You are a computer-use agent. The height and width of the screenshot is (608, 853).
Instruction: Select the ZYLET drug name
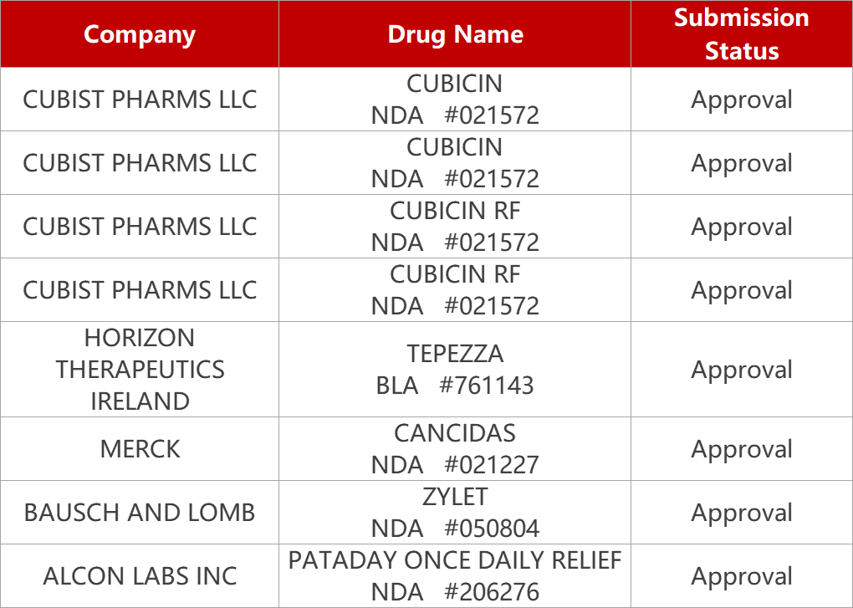[x=455, y=497]
